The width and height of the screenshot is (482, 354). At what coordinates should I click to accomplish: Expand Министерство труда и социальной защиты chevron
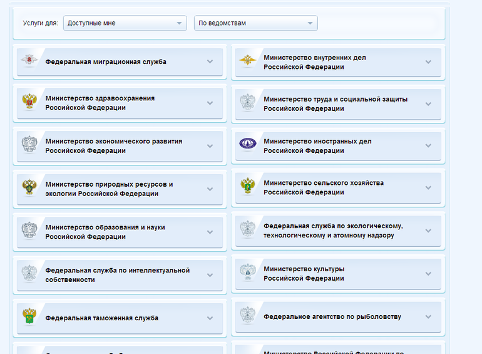(x=428, y=104)
